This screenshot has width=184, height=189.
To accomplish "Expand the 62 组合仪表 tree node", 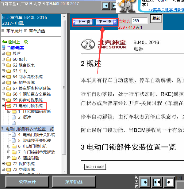I will pyautogui.click(x=3, y=65).
